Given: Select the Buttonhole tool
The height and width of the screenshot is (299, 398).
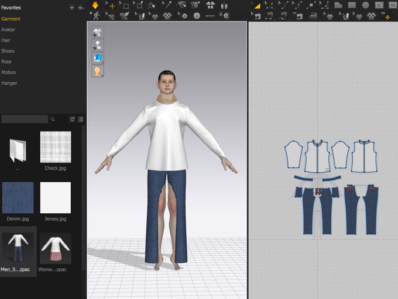Looking at the screenshot, I should [x=211, y=16].
